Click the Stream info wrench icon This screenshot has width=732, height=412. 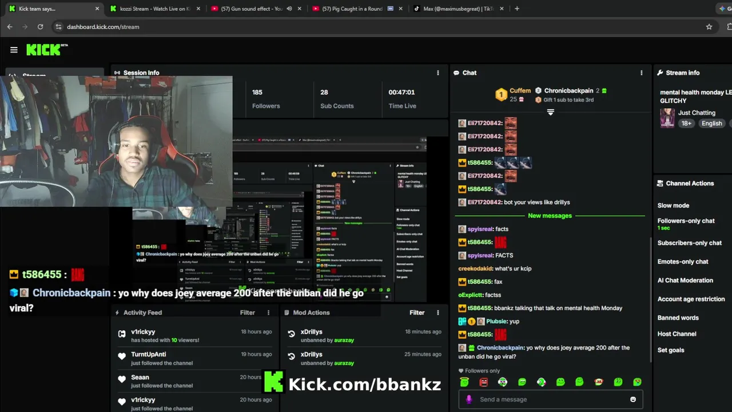[x=660, y=73]
